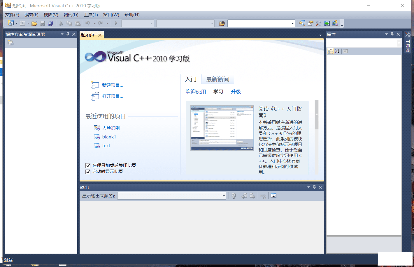This screenshot has width=414, height=267.
Task: Click the Save floppy disk icon
Action: coord(43,23)
